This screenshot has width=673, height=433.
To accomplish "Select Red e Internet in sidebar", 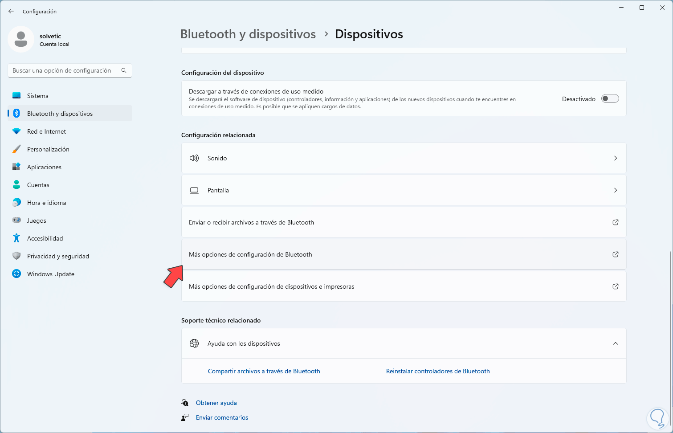I will coord(46,131).
